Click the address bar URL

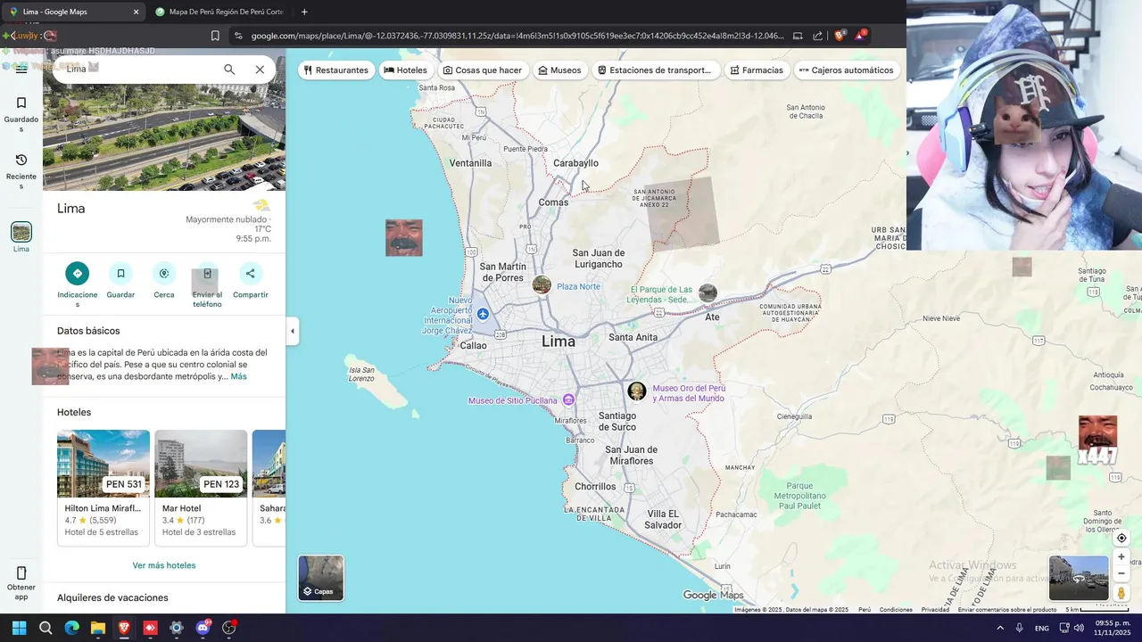pos(517,36)
